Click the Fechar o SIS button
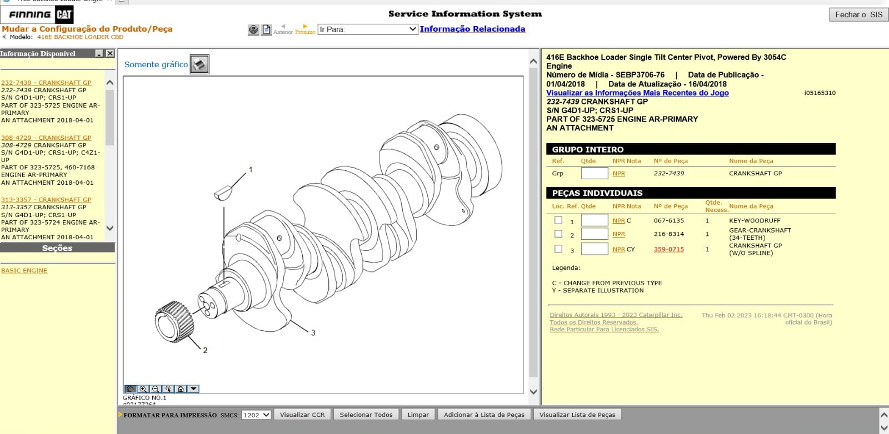The height and width of the screenshot is (434, 889). [x=858, y=14]
